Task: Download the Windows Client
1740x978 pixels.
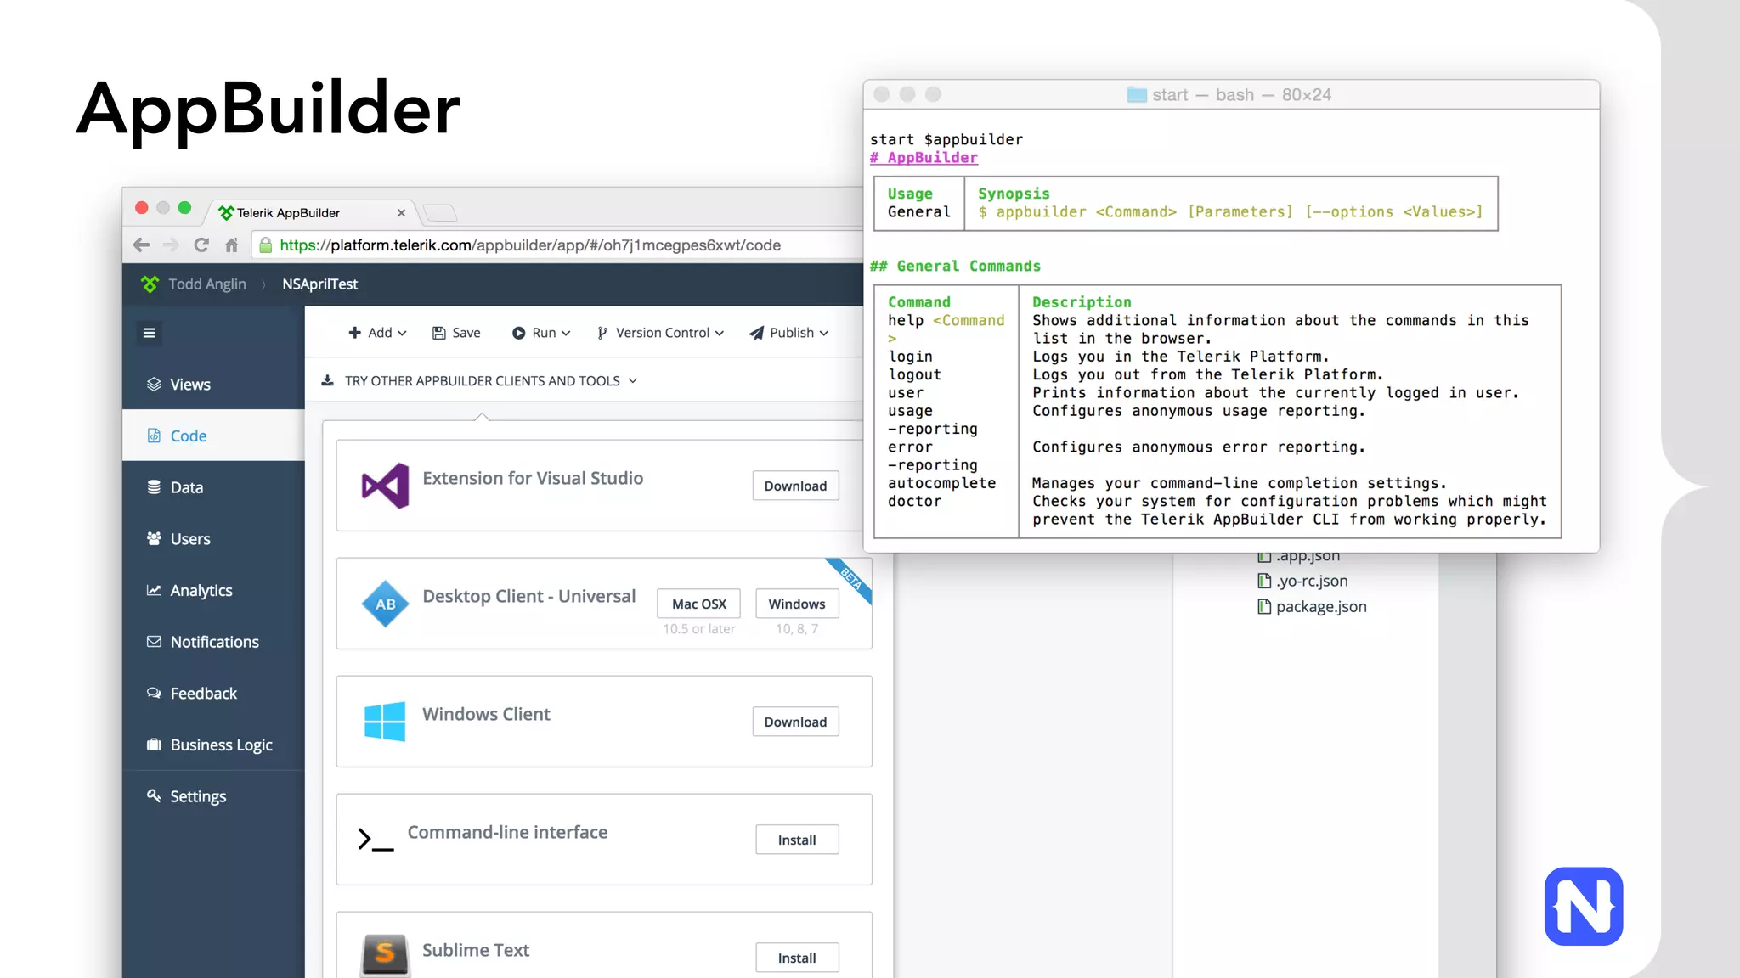Action: click(795, 722)
